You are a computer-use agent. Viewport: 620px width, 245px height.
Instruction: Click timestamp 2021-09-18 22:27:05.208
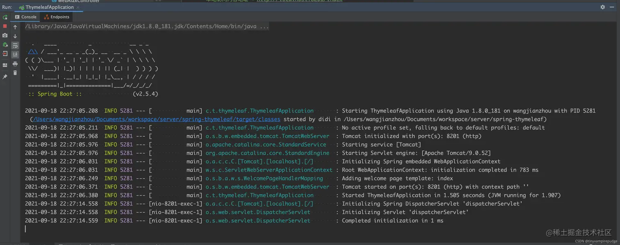click(x=62, y=111)
